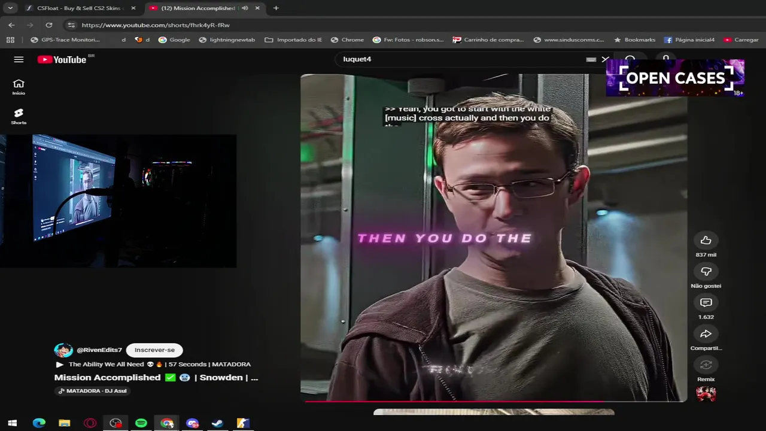766x431 pixels.
Task: Open the lightningnewtab bookmark
Action: click(x=227, y=40)
